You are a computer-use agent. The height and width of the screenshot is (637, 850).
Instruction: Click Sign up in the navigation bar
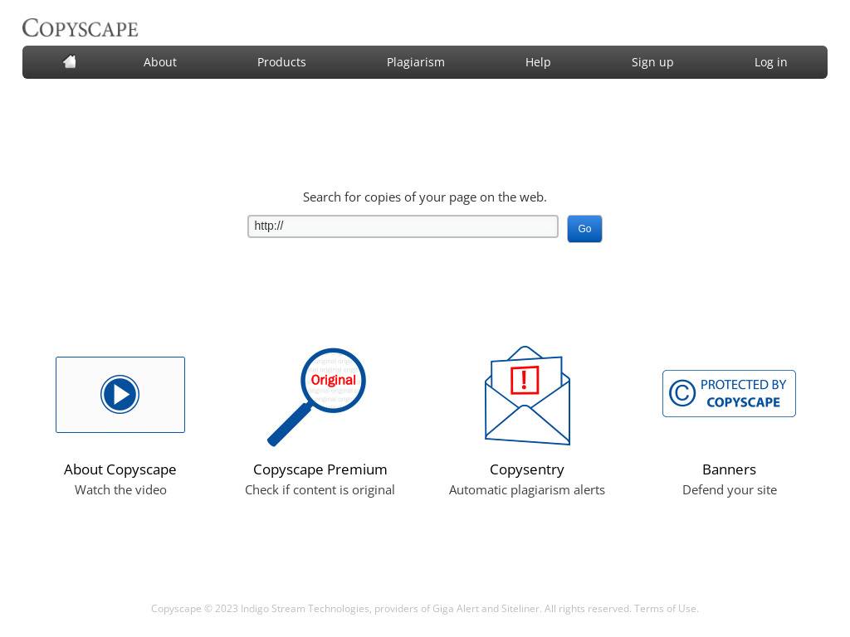(652, 61)
